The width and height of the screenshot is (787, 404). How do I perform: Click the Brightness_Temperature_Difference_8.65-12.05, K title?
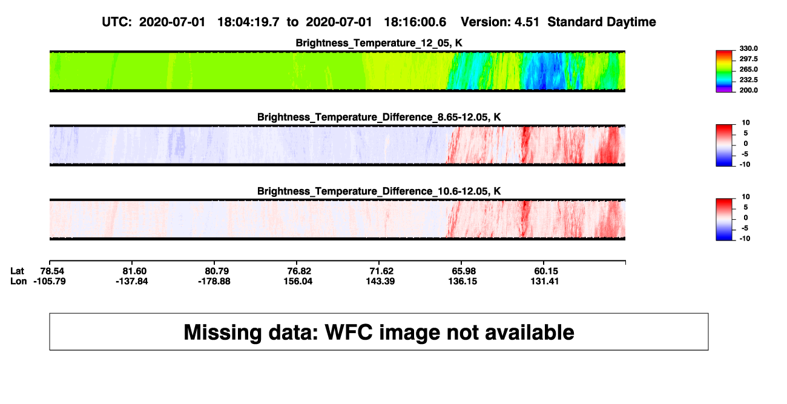click(379, 117)
